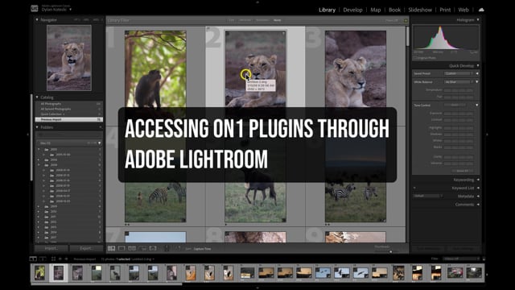Viewport: 515px width, 290px height.
Task: Hide the filmstrip via bottom edge arrow
Action: pyautogui.click(x=257, y=288)
